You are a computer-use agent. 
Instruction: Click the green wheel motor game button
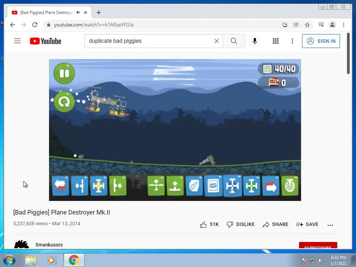[290, 186]
